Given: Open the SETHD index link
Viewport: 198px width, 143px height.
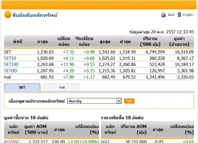Looking at the screenshot, I should (x=11, y=70).
